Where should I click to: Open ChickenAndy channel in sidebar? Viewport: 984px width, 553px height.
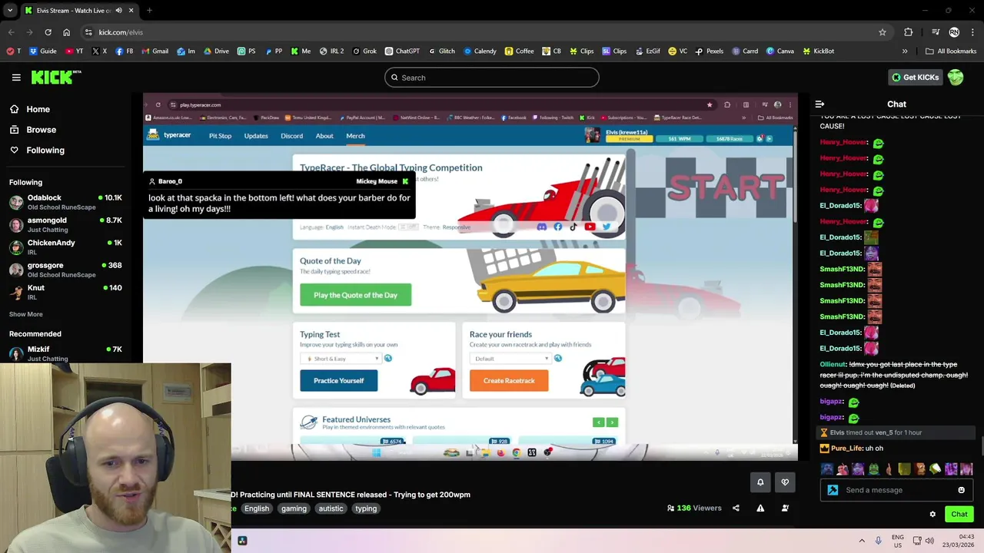point(65,247)
